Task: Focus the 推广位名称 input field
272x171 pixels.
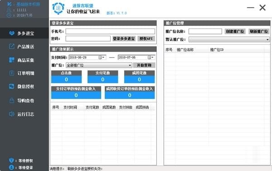Action: (x=205, y=31)
